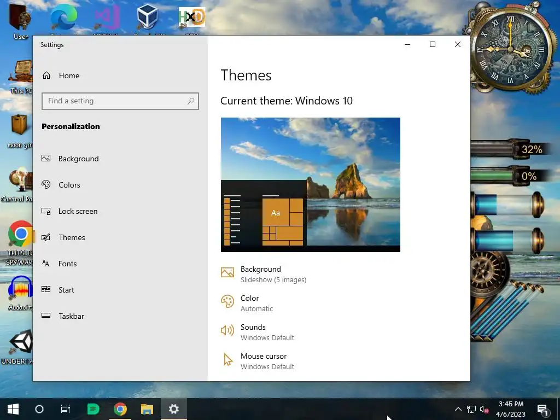
Task: Open Colors settings page
Action: coord(61,185)
